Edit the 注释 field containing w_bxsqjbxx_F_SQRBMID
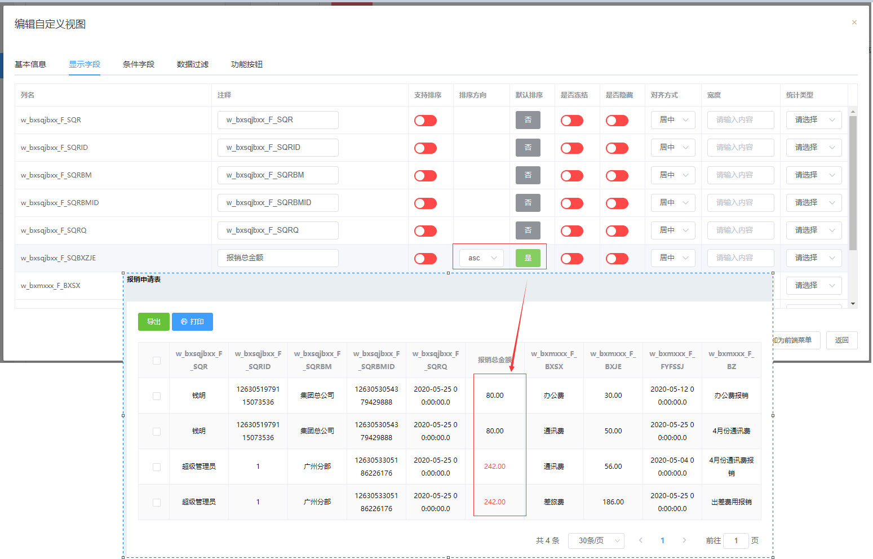Screen dimensions: 873x559 [x=278, y=203]
